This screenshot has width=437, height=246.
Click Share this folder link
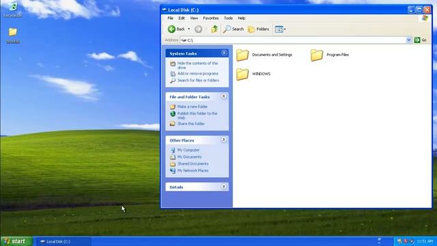(x=191, y=124)
